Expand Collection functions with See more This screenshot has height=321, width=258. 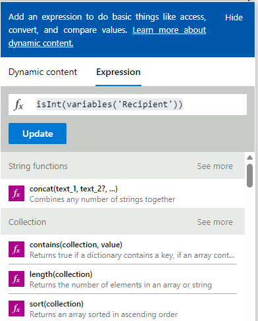[x=215, y=222]
